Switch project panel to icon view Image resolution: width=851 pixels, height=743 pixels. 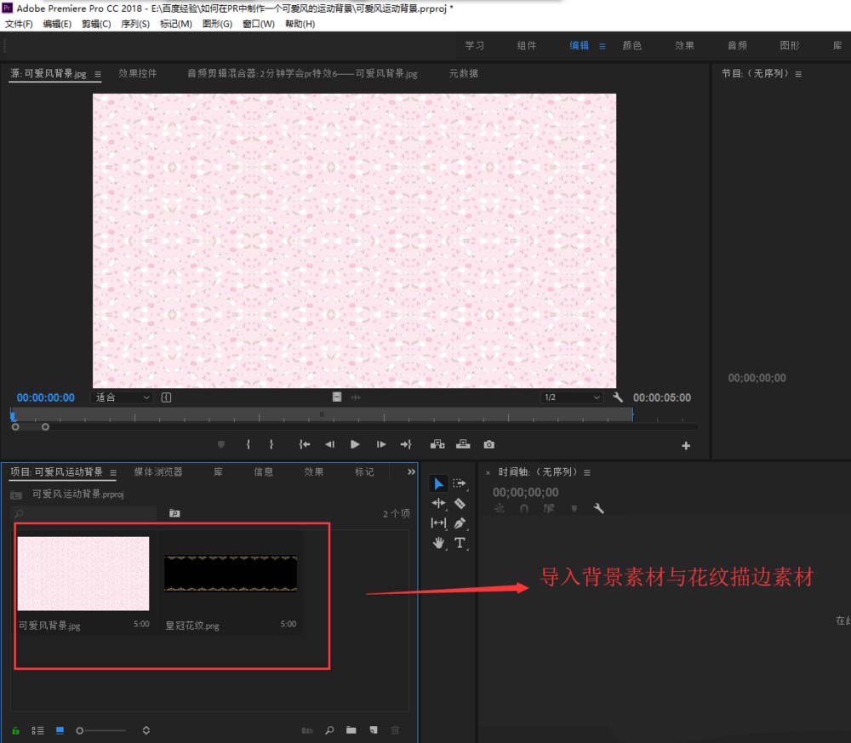(60, 730)
